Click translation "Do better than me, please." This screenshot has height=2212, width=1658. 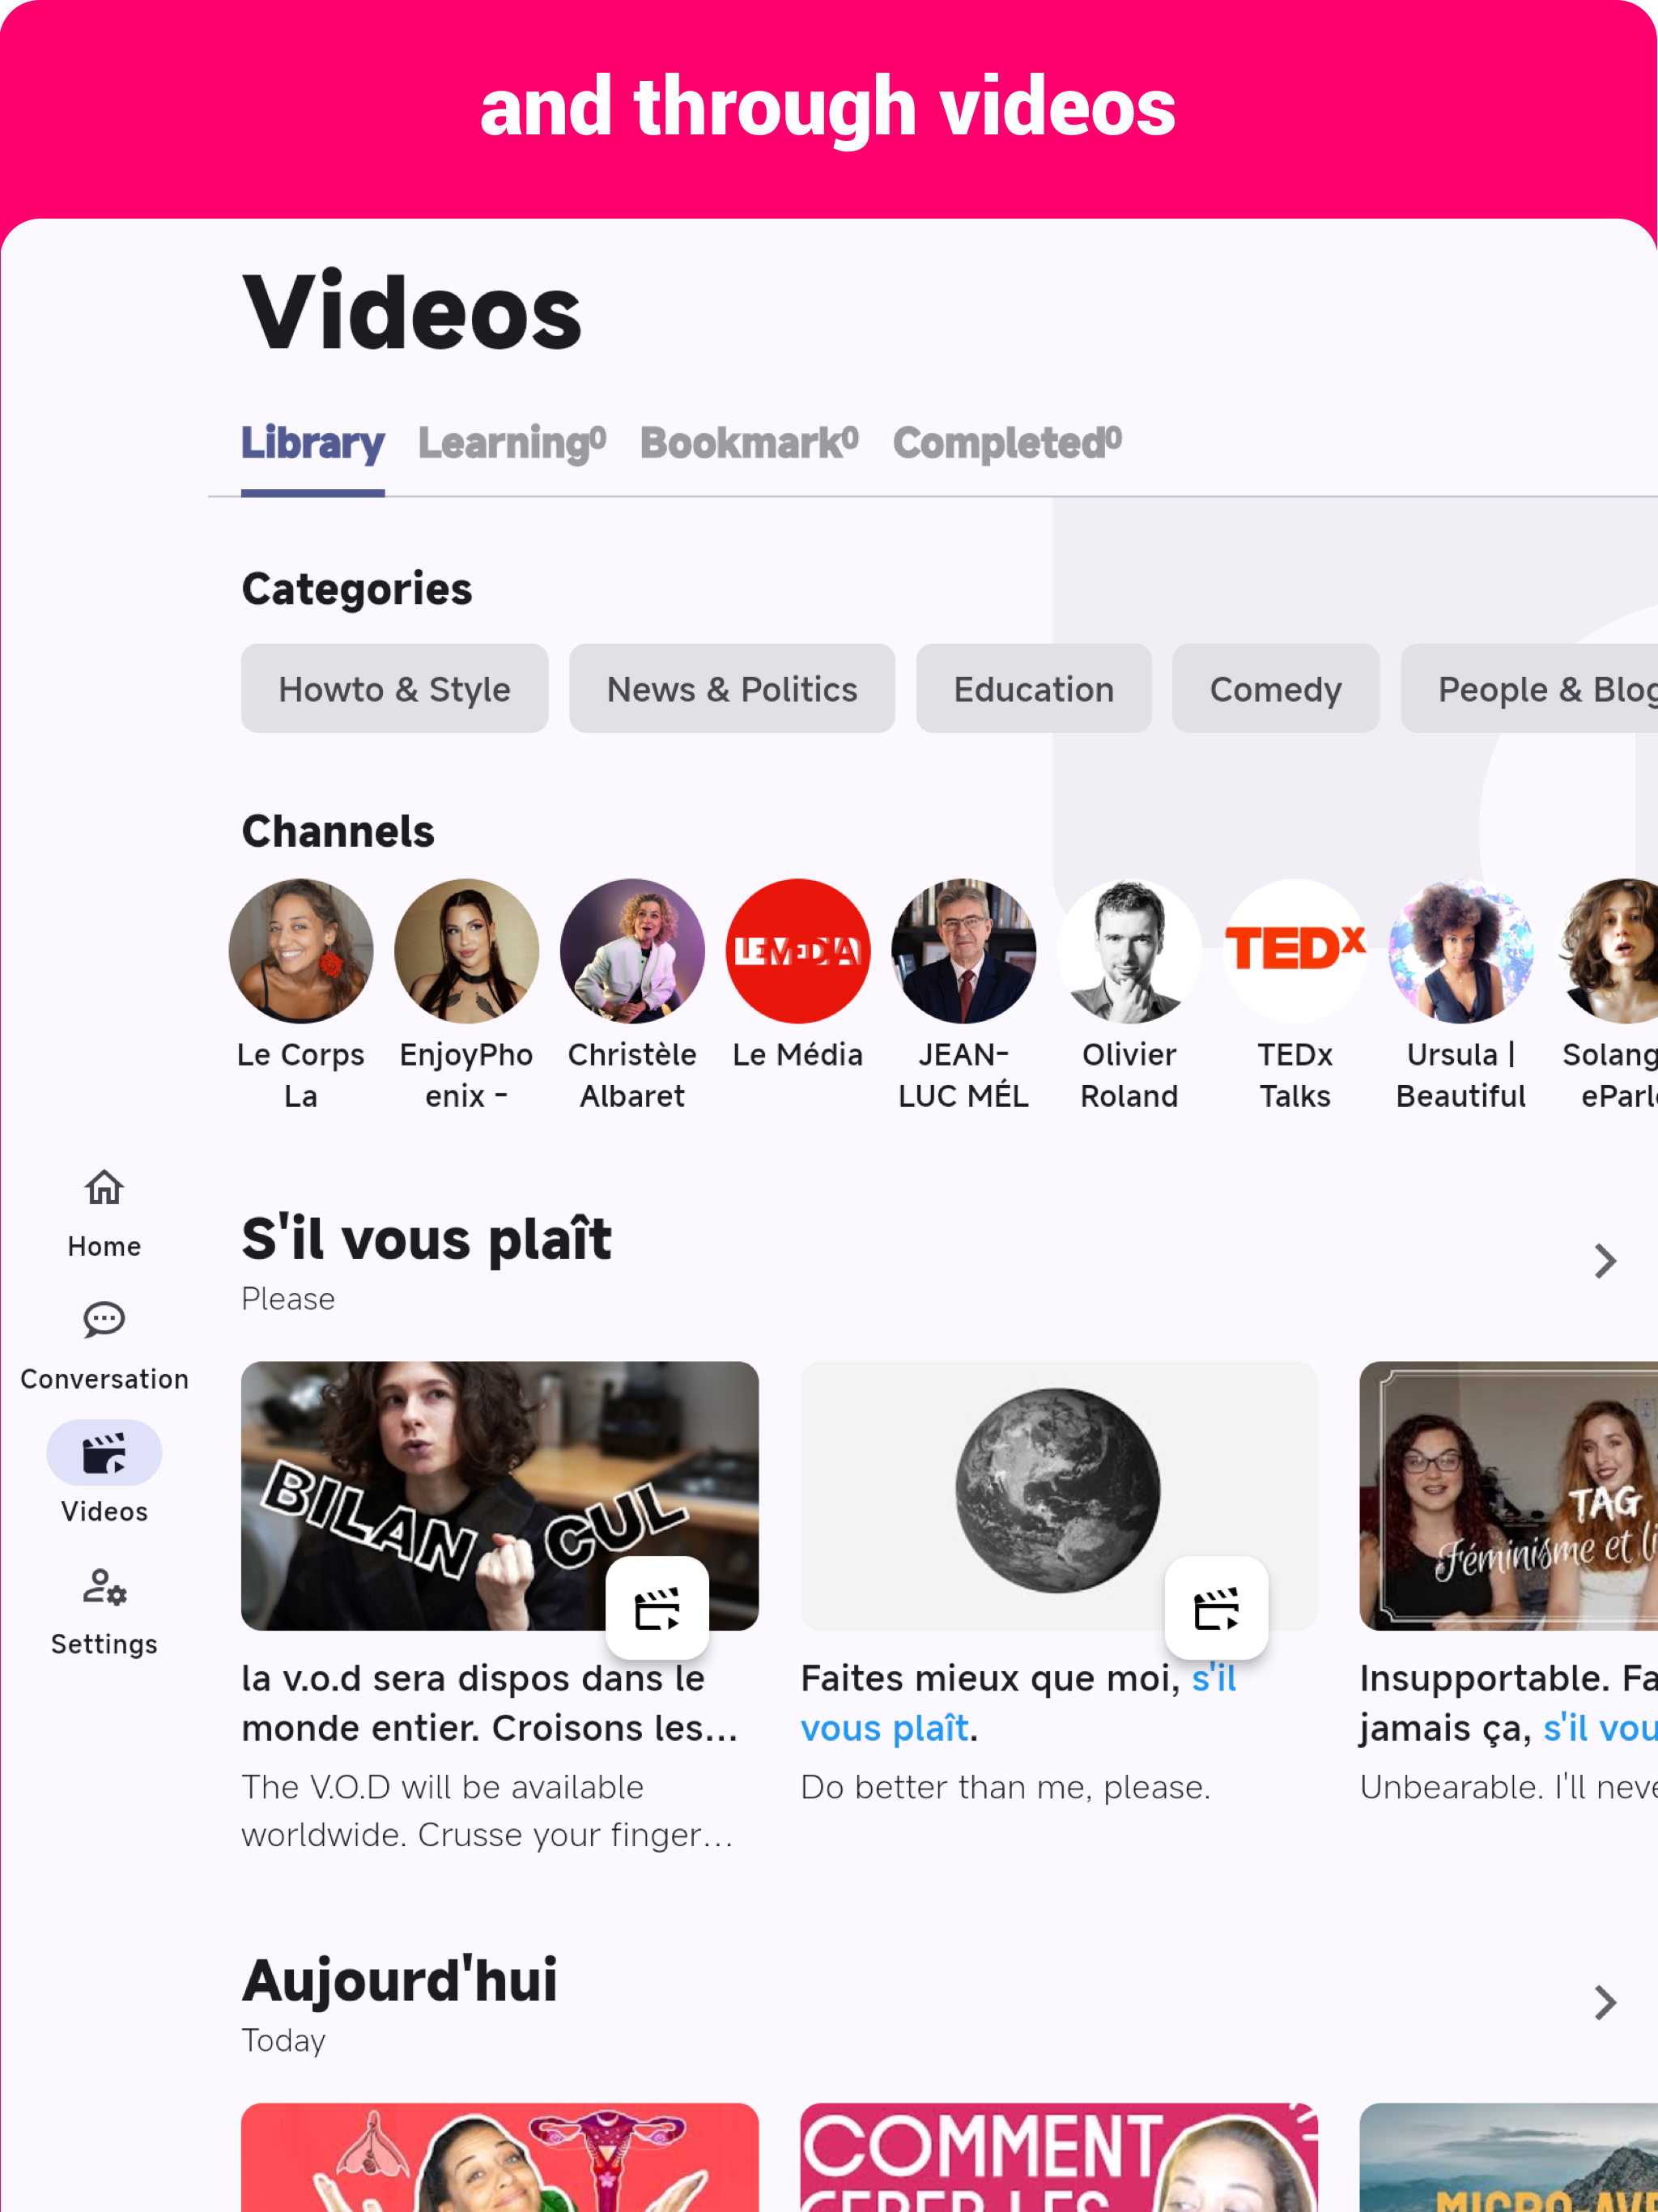coord(1005,1787)
